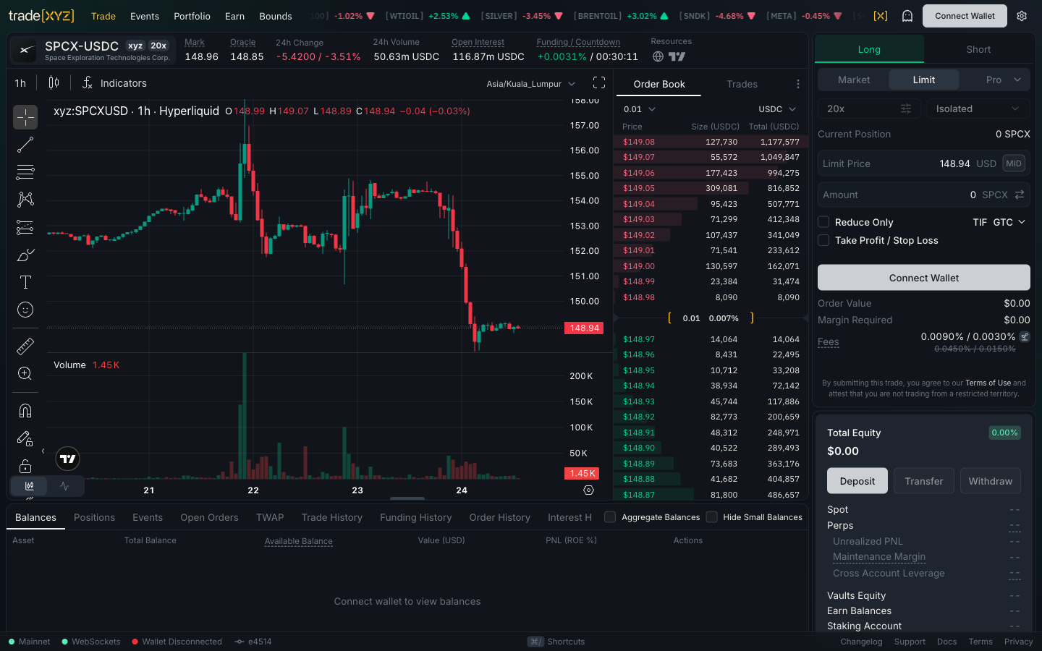Open the Funding History tab
Viewport: 1042px width, 651px height.
point(415,517)
